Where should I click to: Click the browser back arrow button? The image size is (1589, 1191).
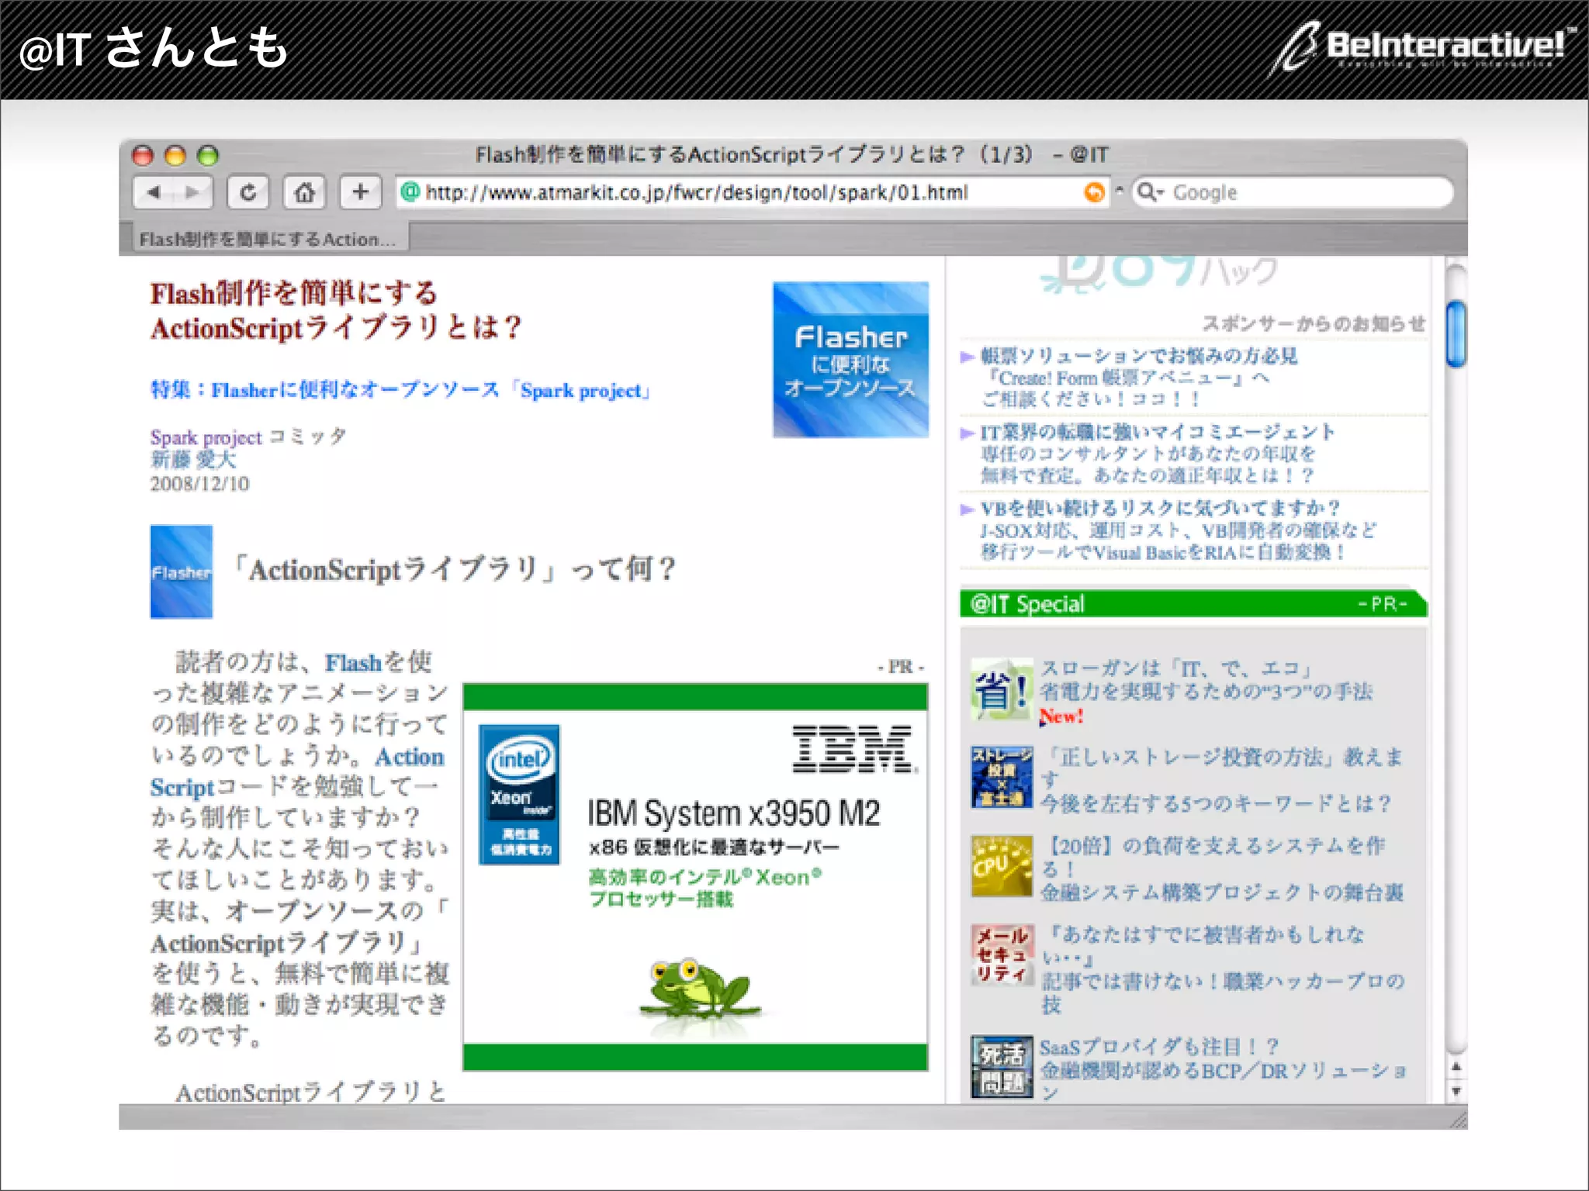(154, 192)
